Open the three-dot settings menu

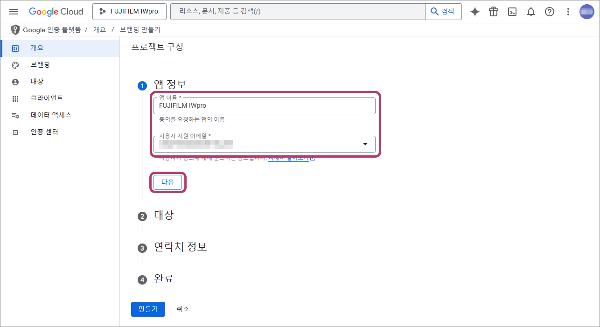(x=568, y=12)
